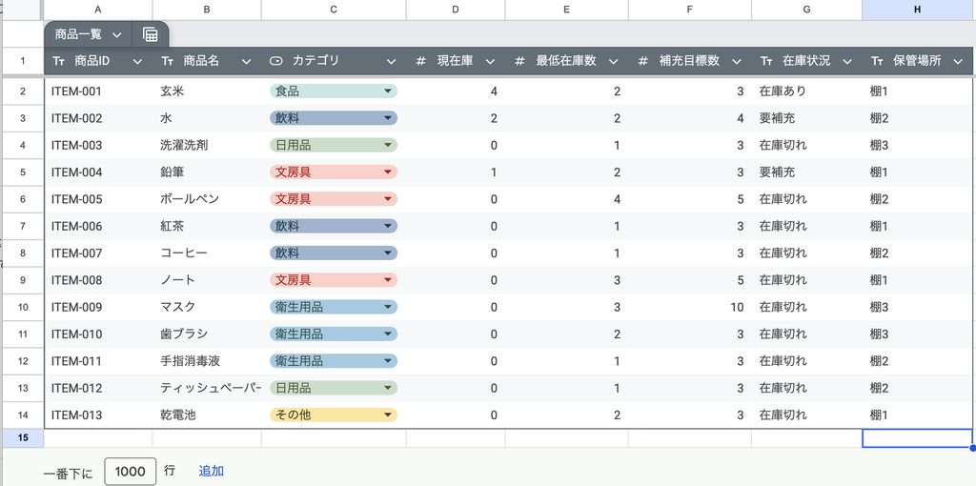Select 補充目標数 cell showing 10
Viewport: 976px width, 486px height.
coord(690,307)
